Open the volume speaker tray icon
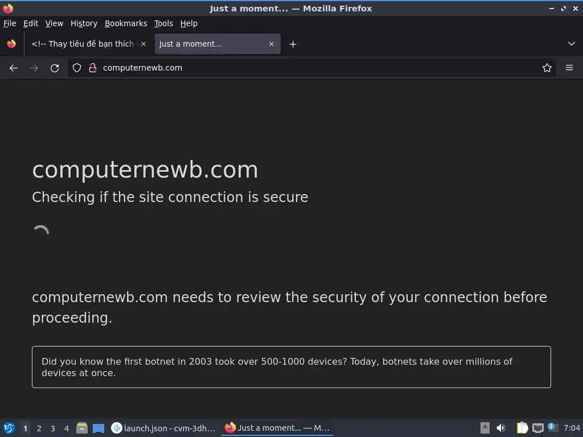Viewport: 583px width, 437px height. pyautogui.click(x=501, y=428)
